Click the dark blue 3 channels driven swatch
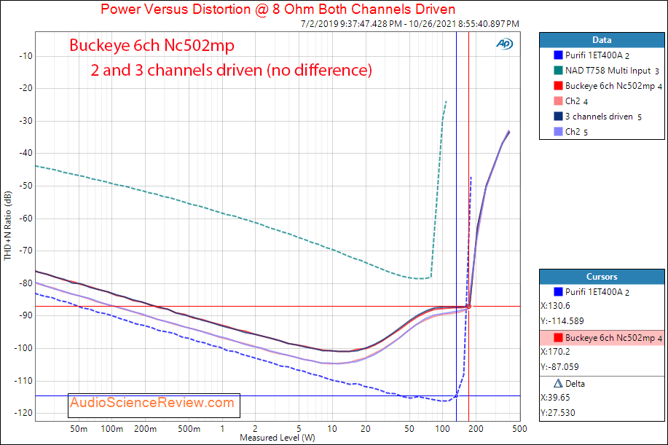The width and height of the screenshot is (668, 445). point(558,117)
